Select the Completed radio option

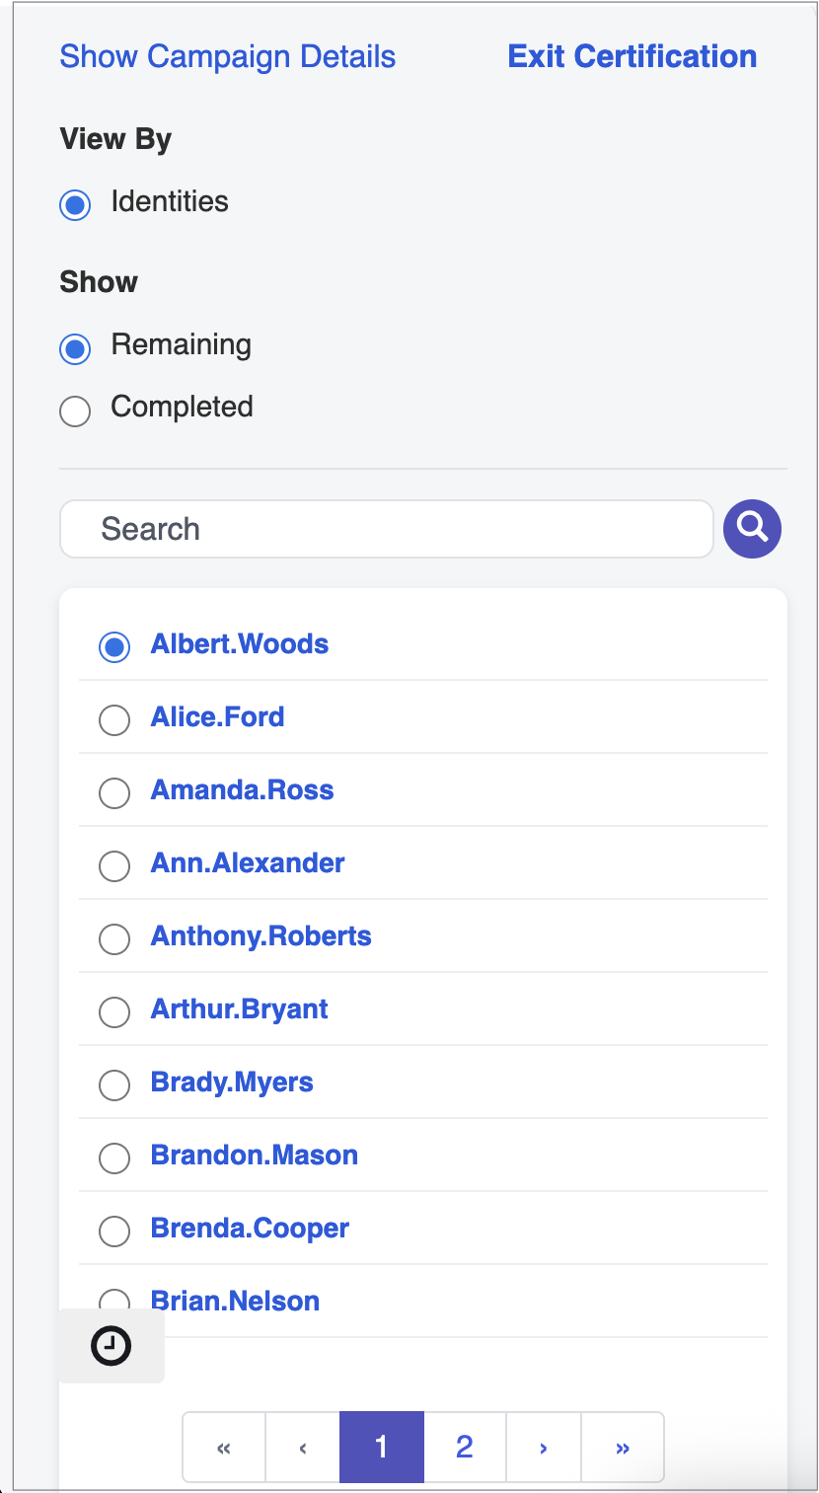pyautogui.click(x=75, y=411)
